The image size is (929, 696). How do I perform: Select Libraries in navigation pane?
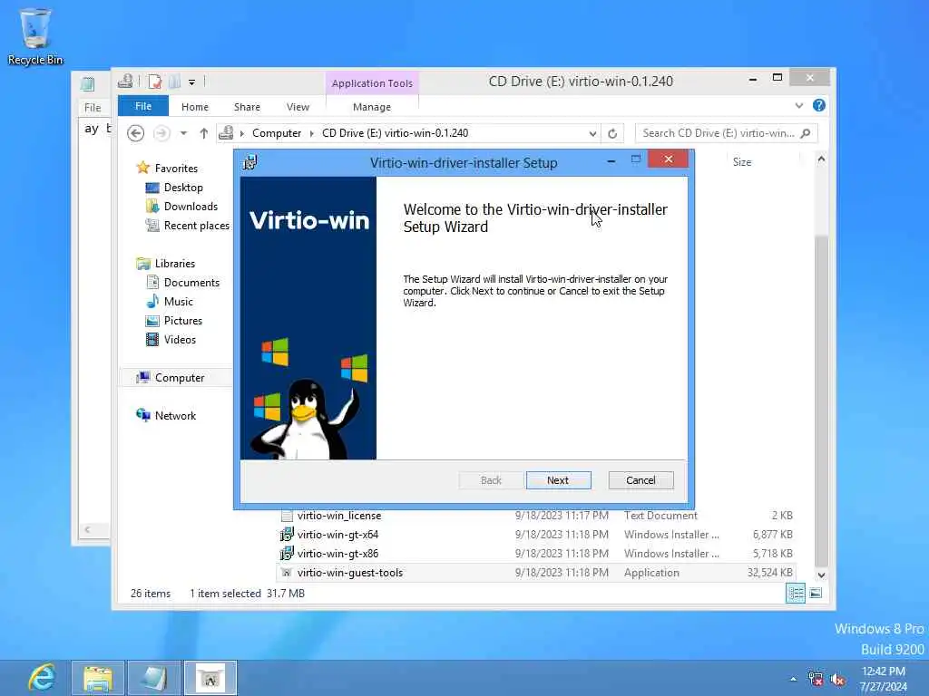[174, 264]
